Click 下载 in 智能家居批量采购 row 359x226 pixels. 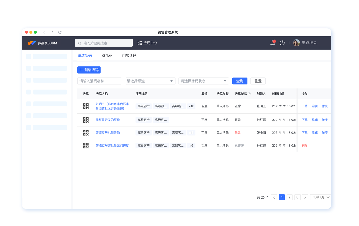coord(305,133)
